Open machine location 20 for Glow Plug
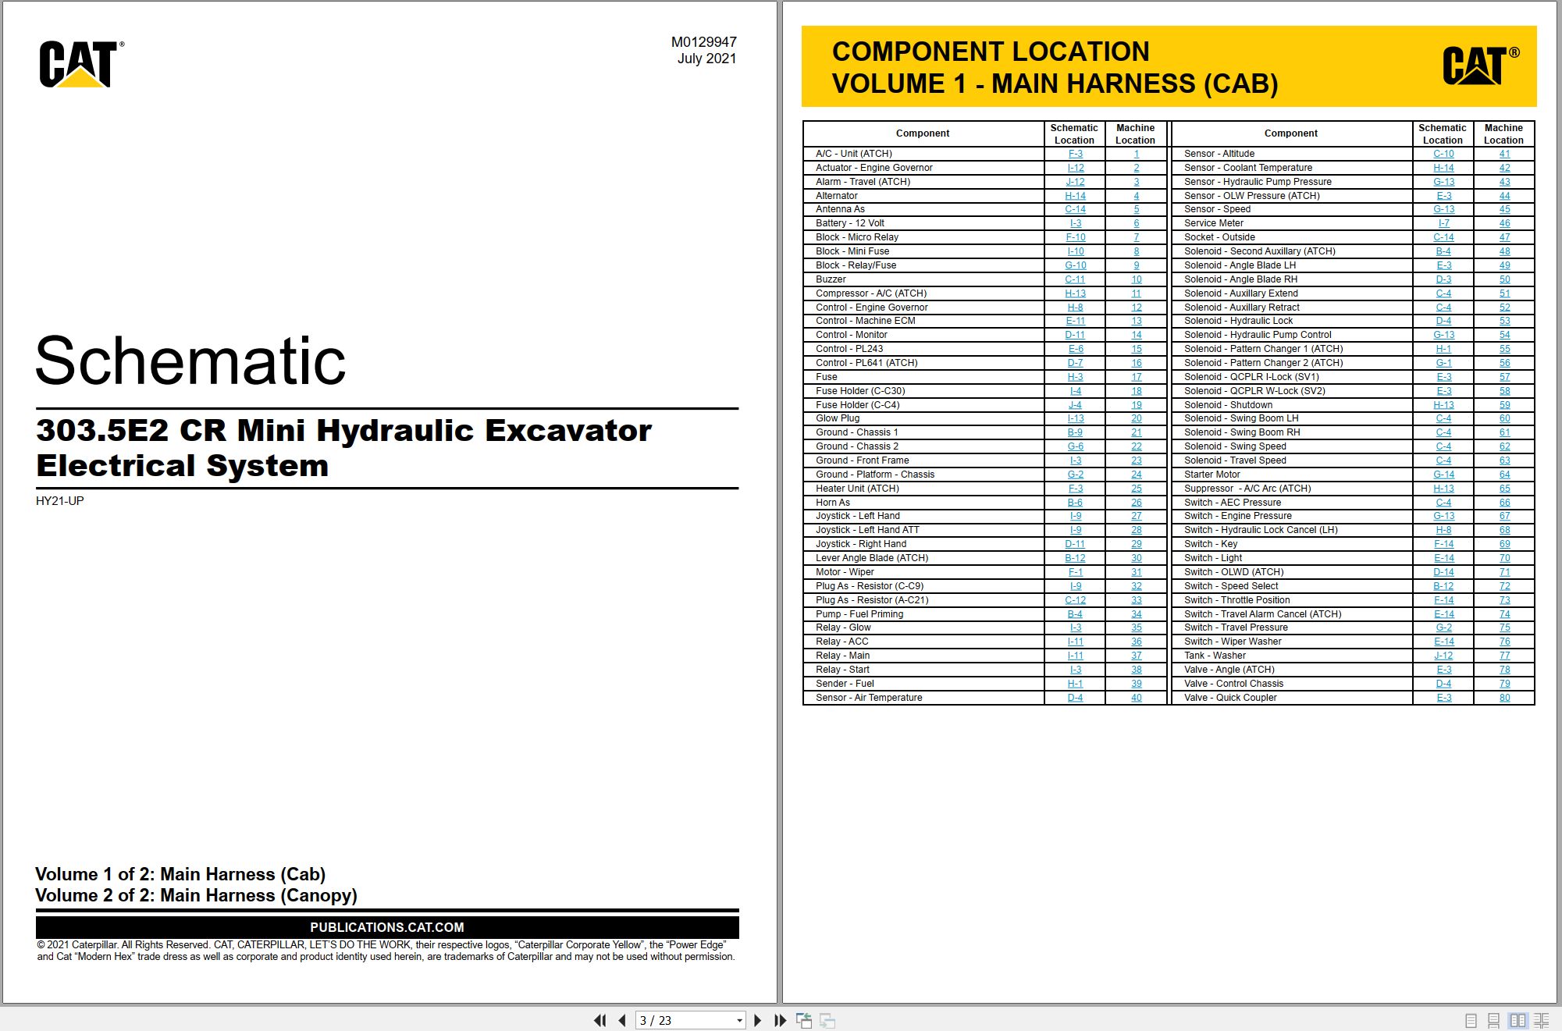This screenshot has height=1031, width=1562. click(1136, 418)
